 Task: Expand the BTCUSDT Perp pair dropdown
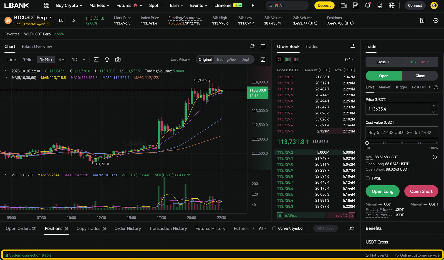(51, 17)
